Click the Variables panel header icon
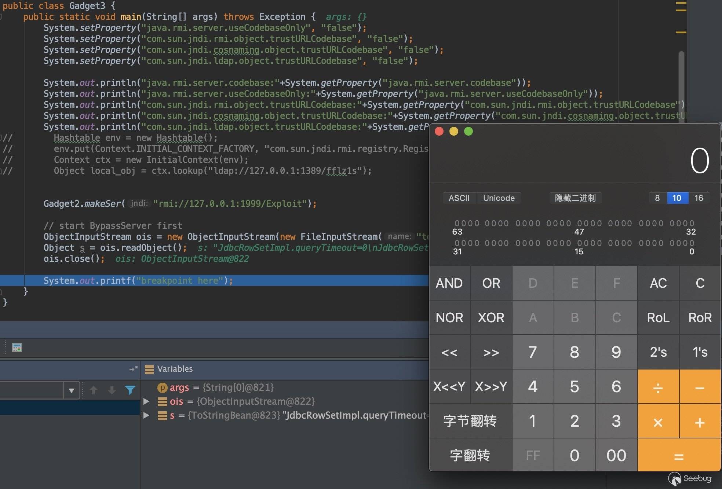 149,369
